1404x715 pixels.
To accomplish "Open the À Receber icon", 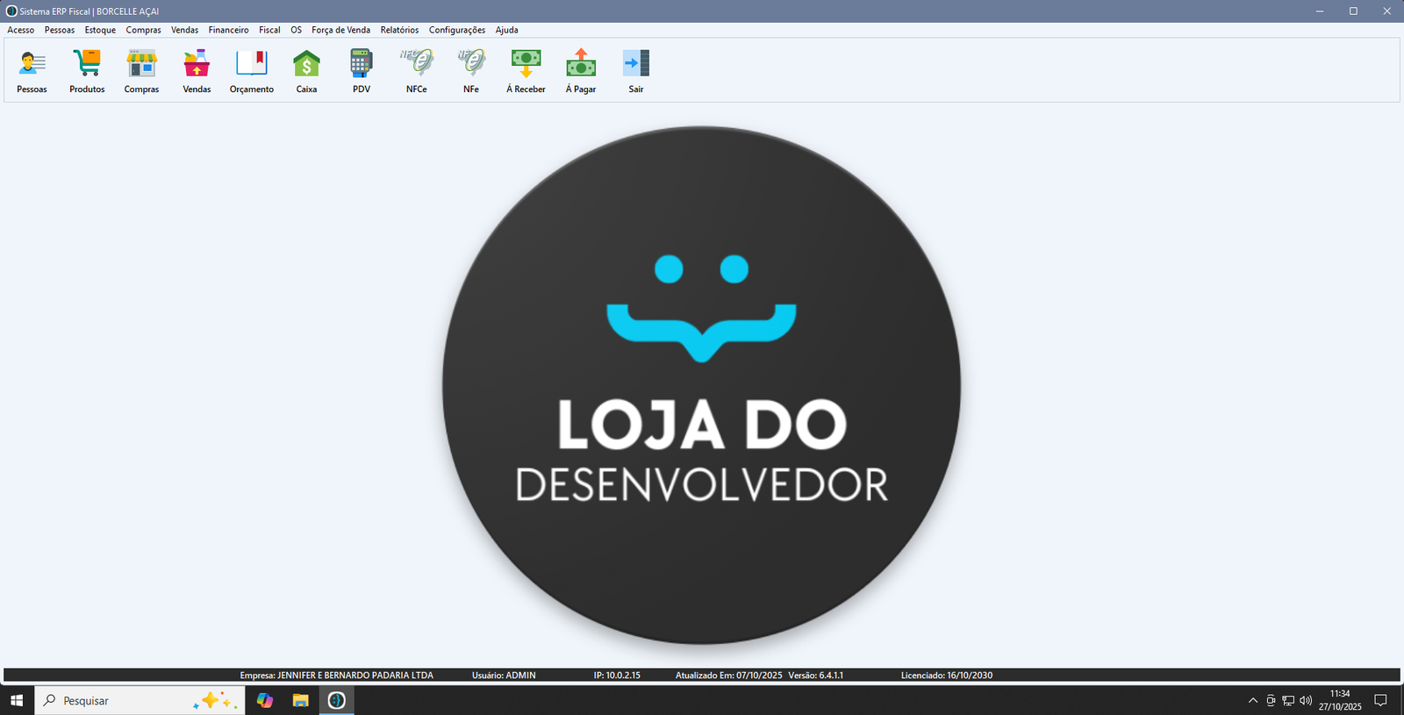I will click(x=526, y=64).
